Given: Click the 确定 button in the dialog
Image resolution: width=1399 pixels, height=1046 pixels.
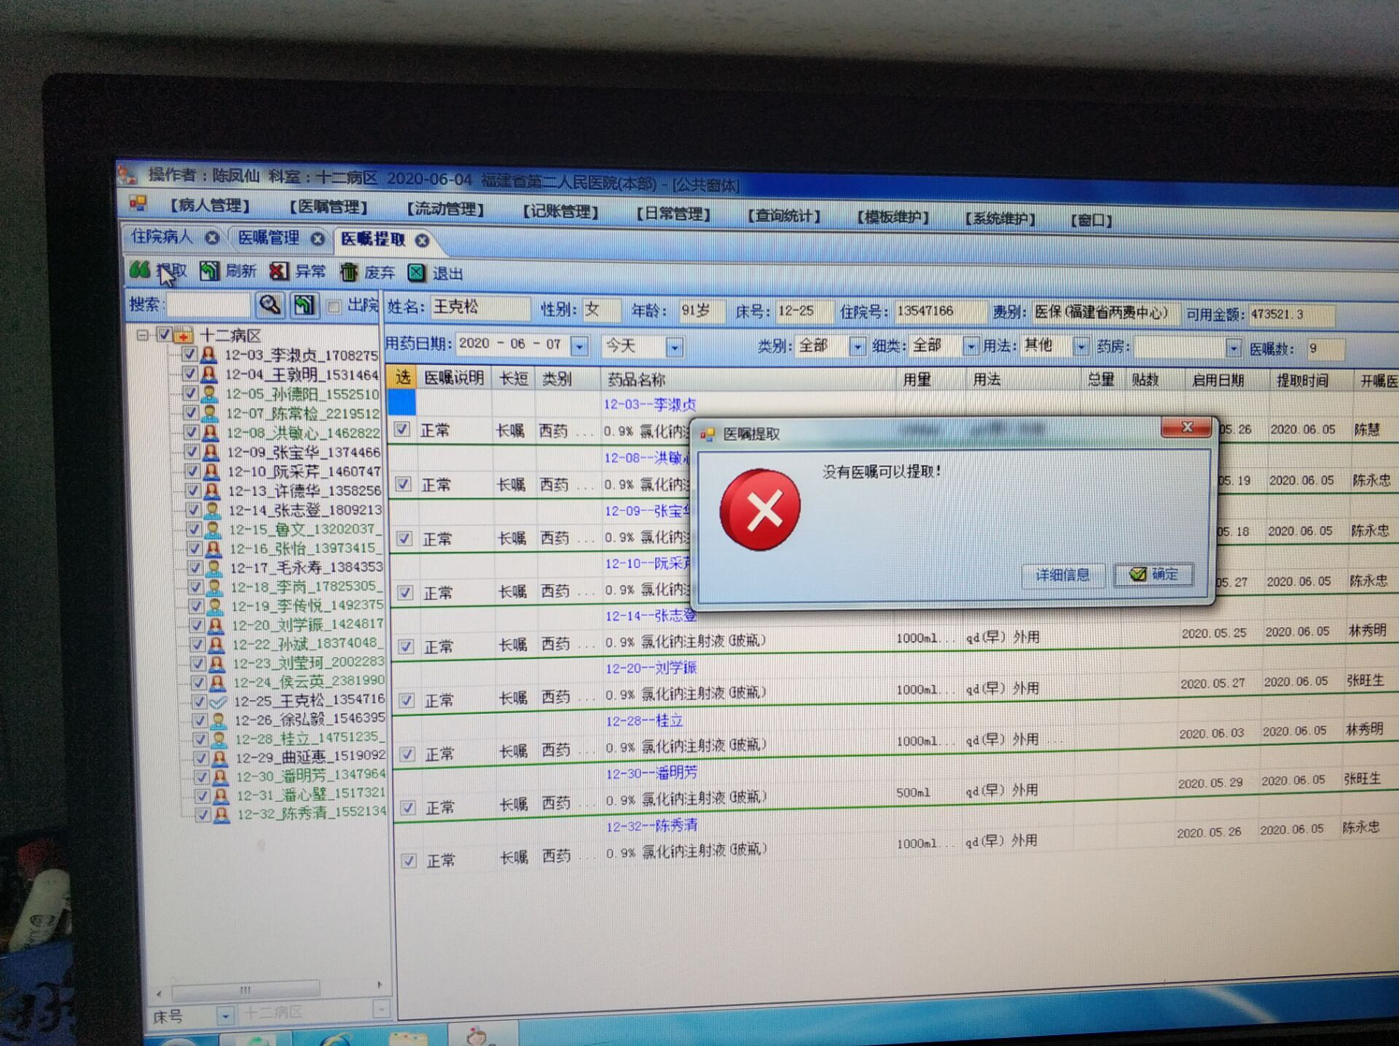Looking at the screenshot, I should 1153,575.
